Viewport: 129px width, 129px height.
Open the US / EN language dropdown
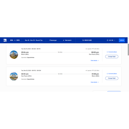click(111, 40)
